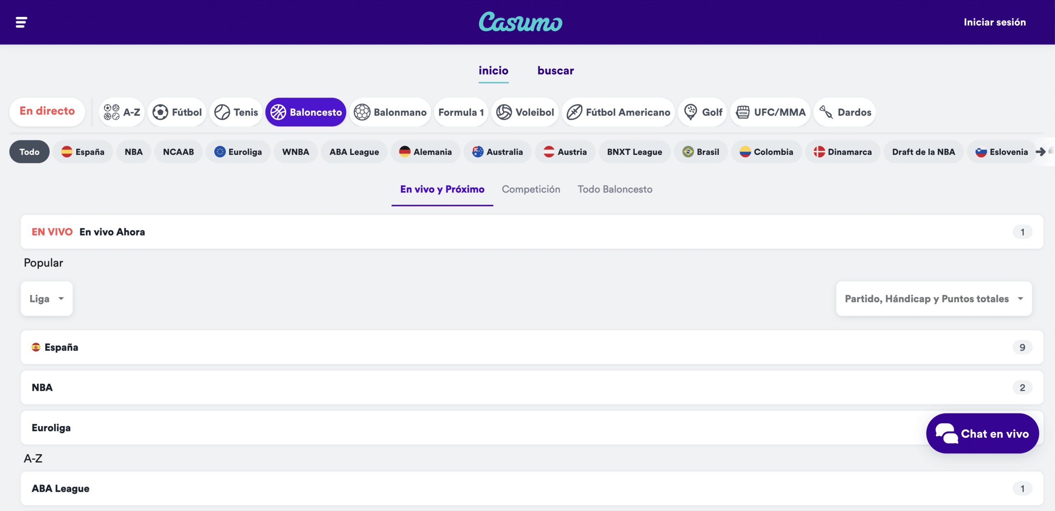Select UFC/MMA glove chip
Screen dimensions: 1055x511
771,112
